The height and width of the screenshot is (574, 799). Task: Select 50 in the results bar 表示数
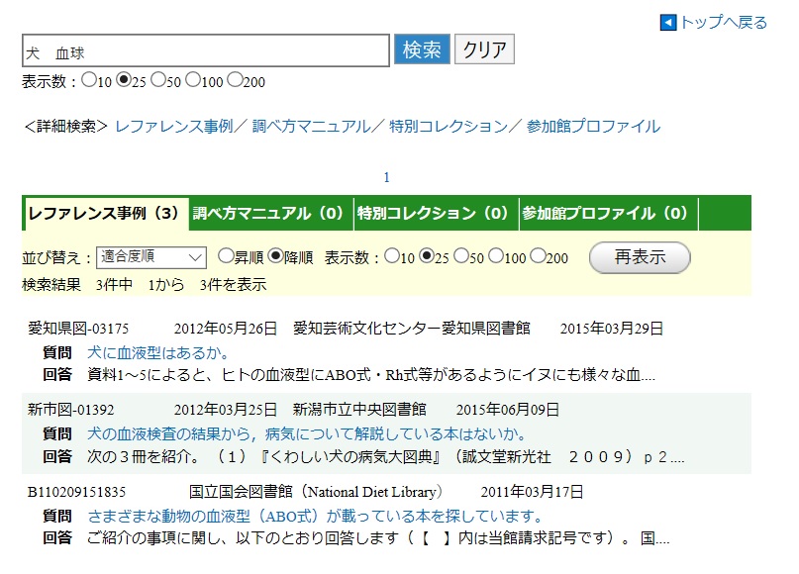(x=461, y=255)
